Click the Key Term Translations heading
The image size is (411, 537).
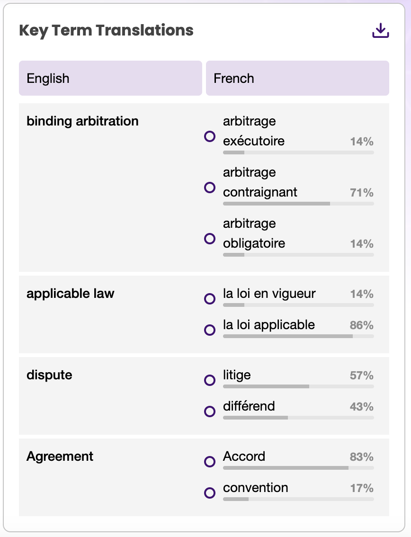(x=106, y=31)
